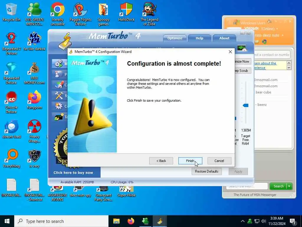Select the FREE MONEY.com money bag icon
This screenshot has height=227, width=302.
34,73
